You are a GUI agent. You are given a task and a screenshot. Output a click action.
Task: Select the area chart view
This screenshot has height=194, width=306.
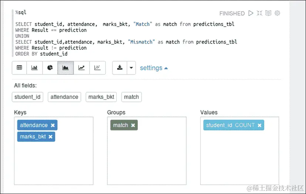[x=65, y=68]
